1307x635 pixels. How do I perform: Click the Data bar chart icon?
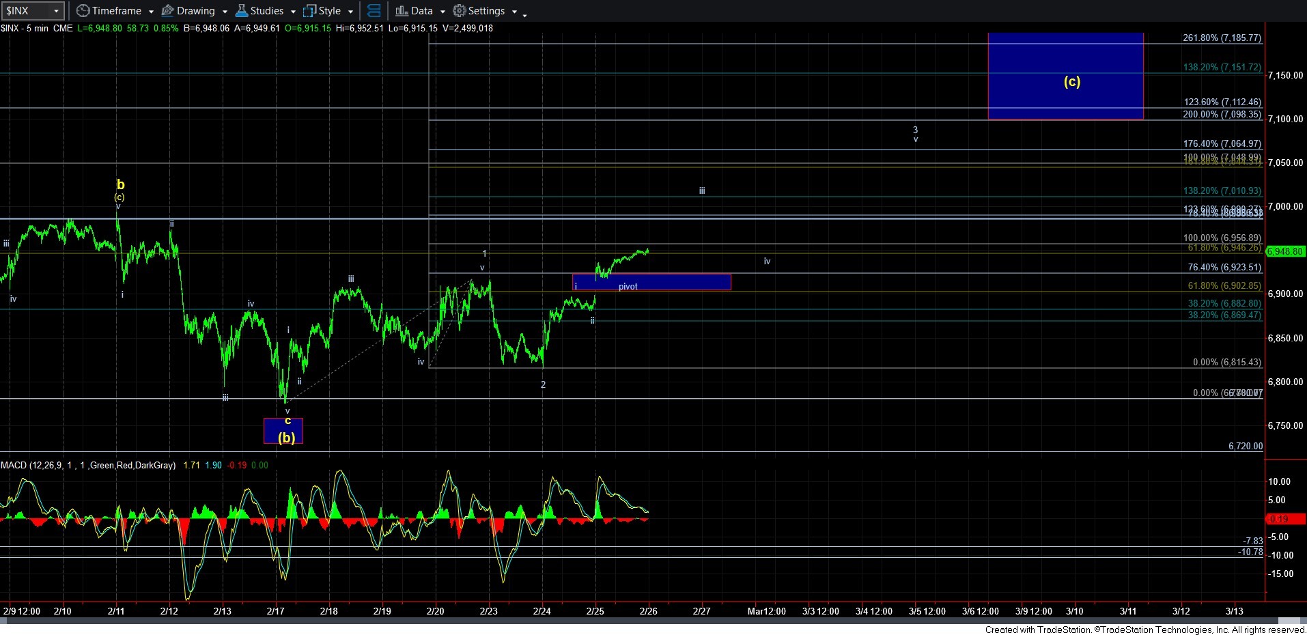(x=402, y=11)
